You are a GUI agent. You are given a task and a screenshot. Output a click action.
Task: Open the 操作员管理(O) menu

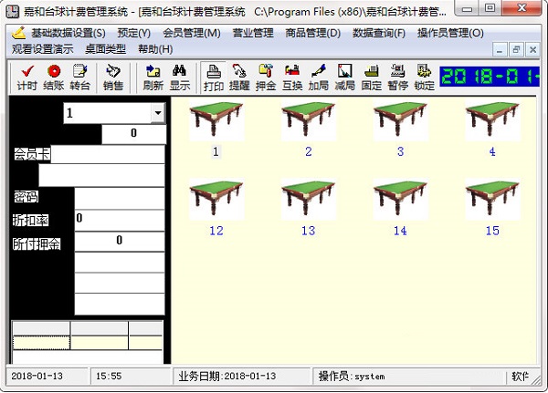pos(450,33)
